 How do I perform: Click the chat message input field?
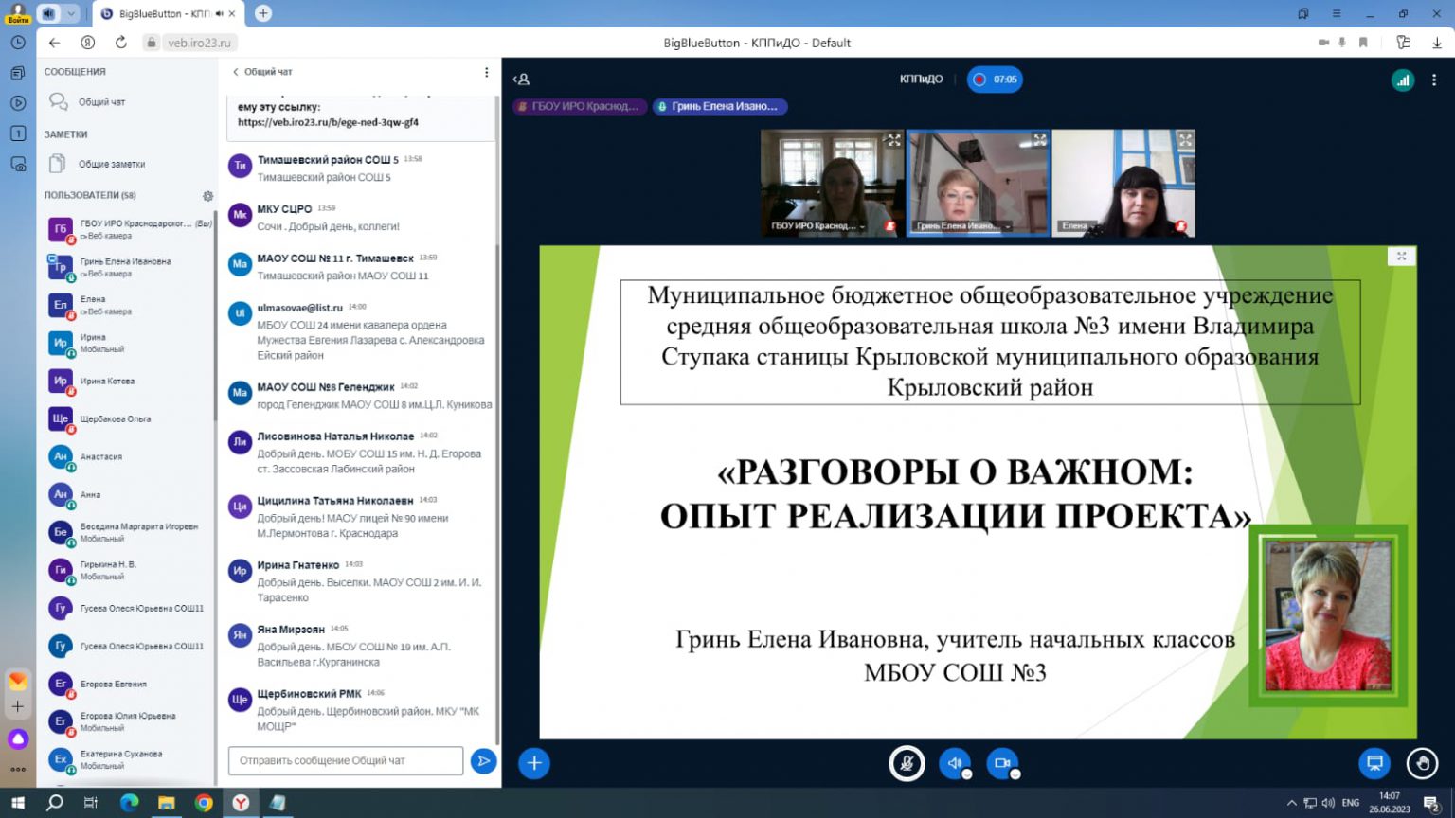coord(345,760)
